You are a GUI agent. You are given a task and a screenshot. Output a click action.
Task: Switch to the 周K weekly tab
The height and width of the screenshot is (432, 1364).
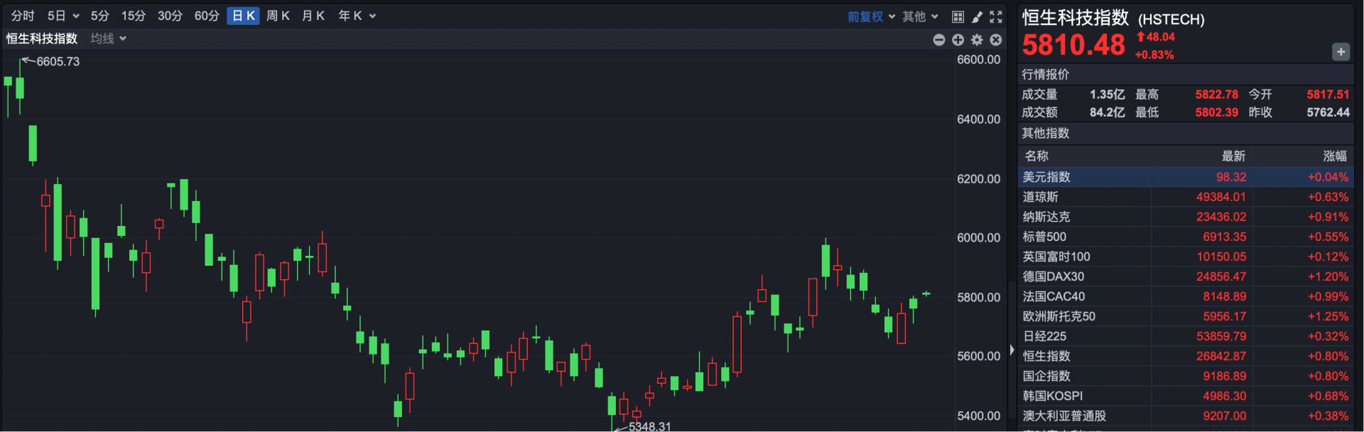pyautogui.click(x=278, y=16)
